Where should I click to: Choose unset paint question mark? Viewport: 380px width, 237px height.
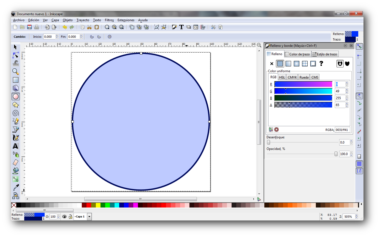[x=321, y=64]
